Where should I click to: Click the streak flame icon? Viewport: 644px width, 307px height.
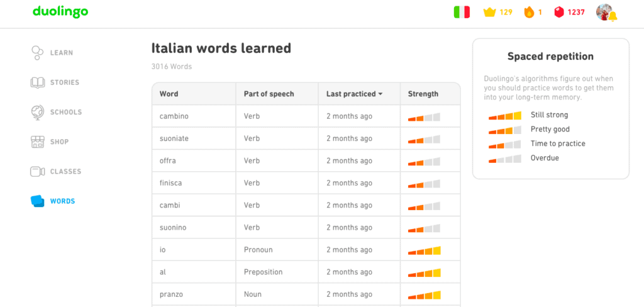529,13
